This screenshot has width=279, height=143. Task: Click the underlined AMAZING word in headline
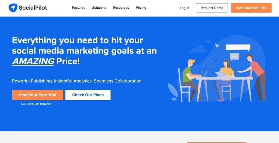tap(33, 61)
